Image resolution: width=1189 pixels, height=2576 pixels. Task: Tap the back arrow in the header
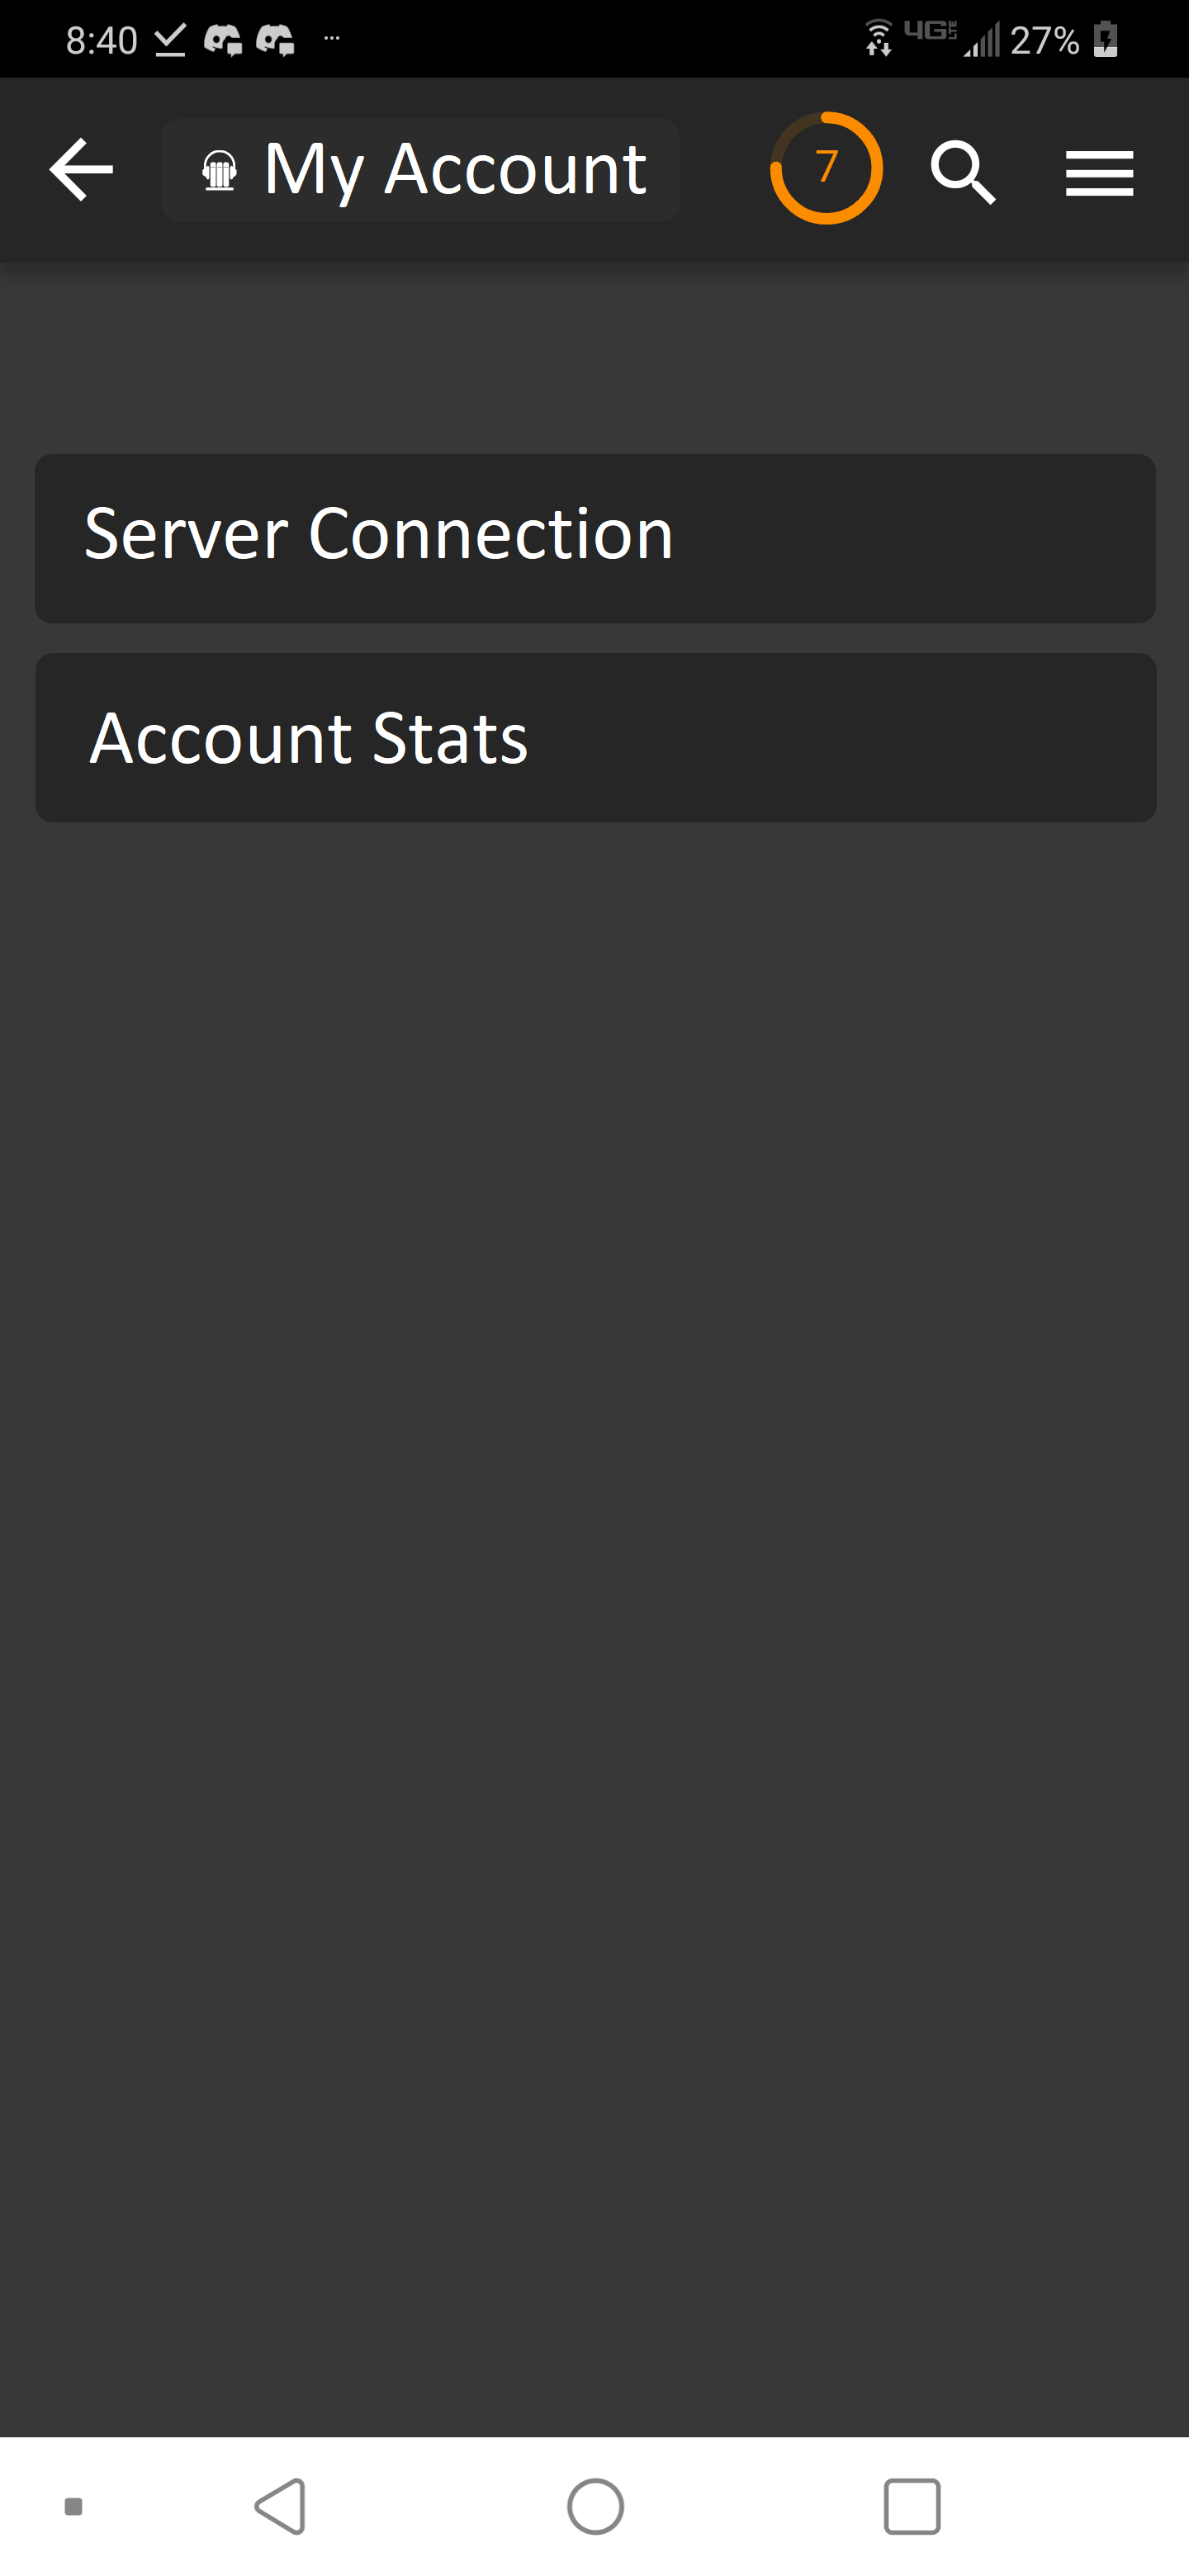(x=81, y=170)
